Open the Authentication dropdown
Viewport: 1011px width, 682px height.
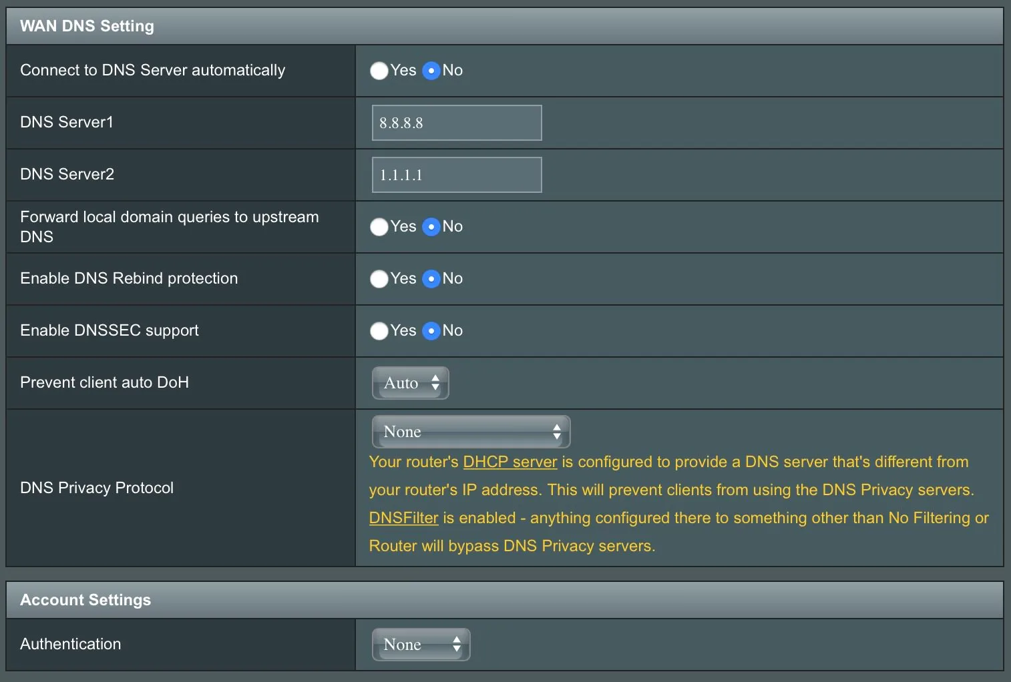coord(421,644)
